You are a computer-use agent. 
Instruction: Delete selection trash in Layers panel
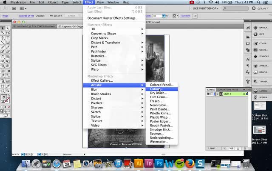[x=245, y=148]
